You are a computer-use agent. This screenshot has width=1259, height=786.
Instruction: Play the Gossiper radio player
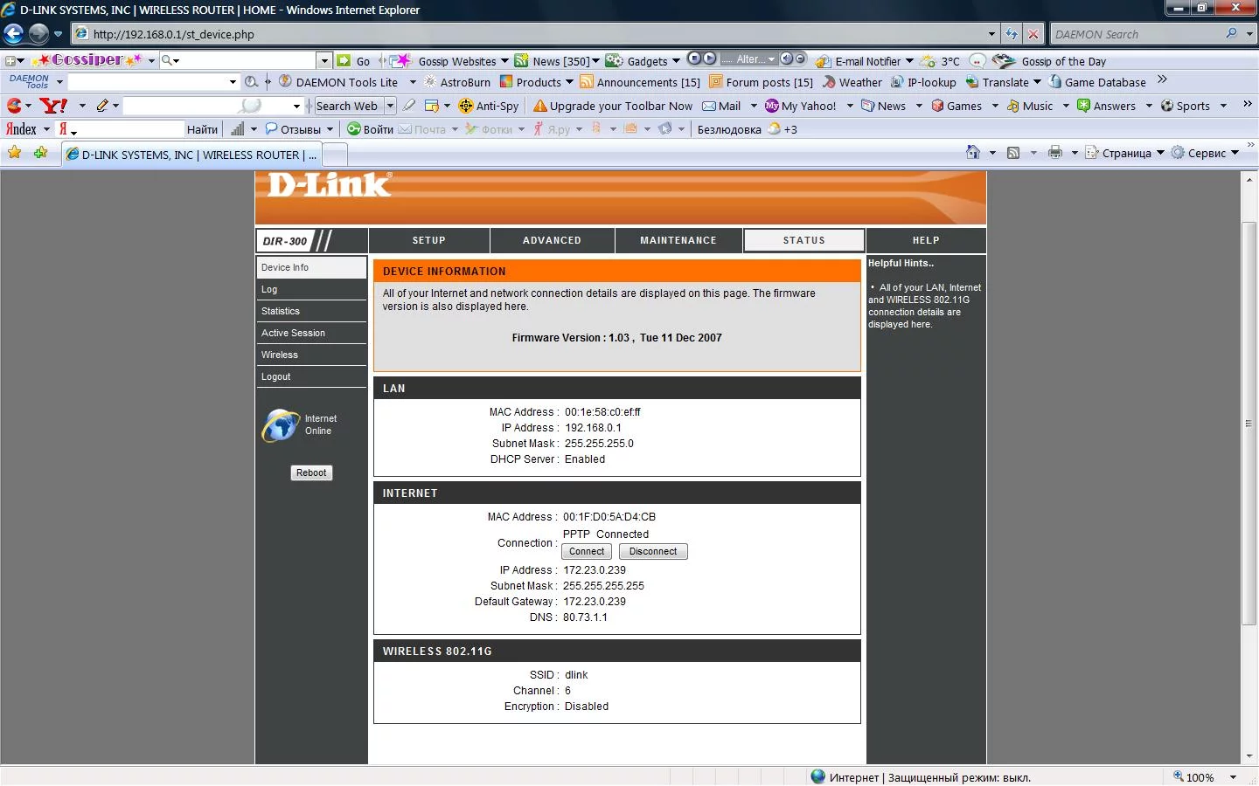710,59
